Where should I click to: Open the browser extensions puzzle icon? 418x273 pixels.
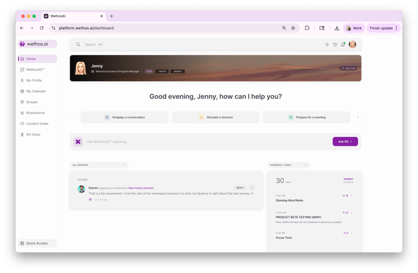(x=307, y=28)
